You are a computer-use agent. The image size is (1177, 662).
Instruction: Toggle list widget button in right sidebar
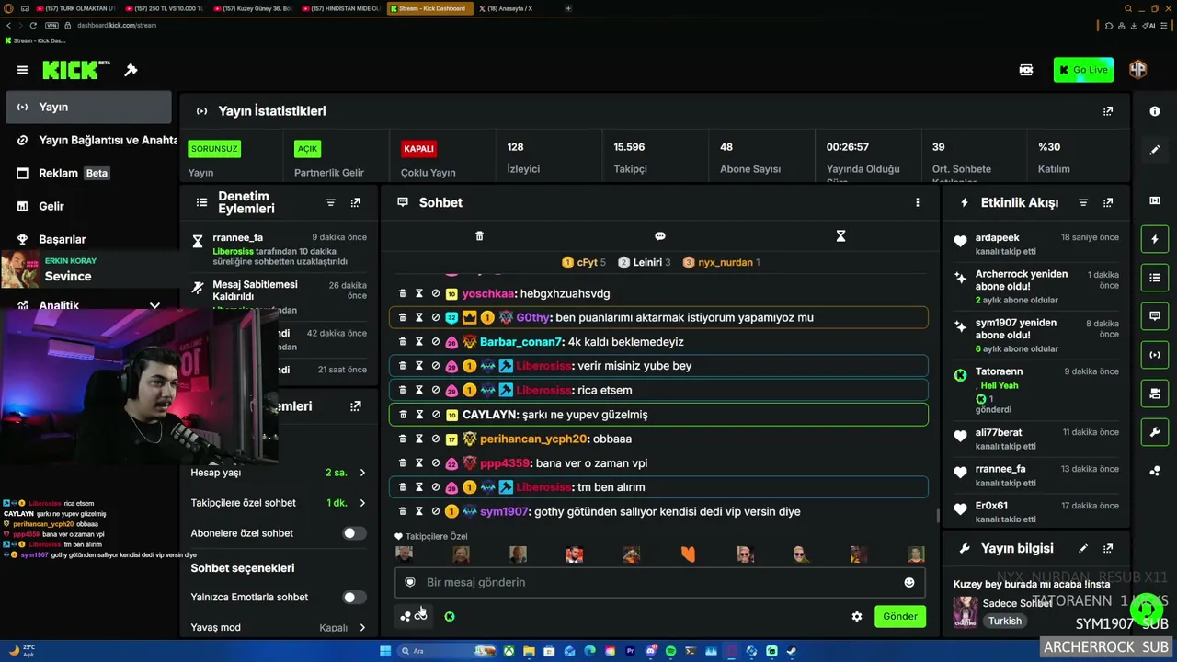(x=1155, y=277)
